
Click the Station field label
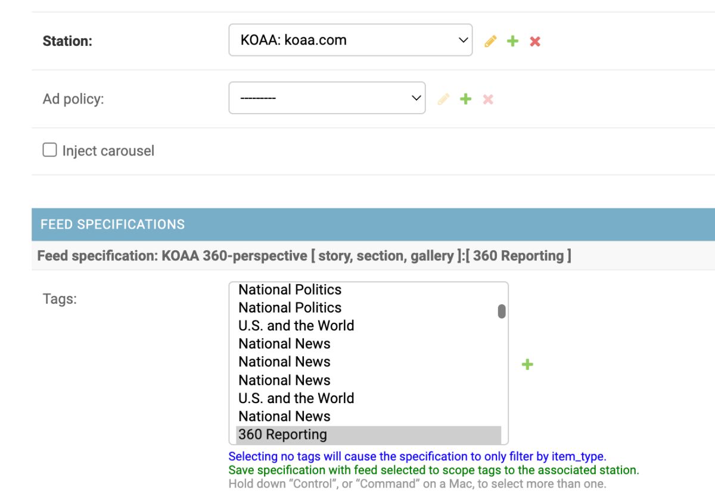(67, 41)
